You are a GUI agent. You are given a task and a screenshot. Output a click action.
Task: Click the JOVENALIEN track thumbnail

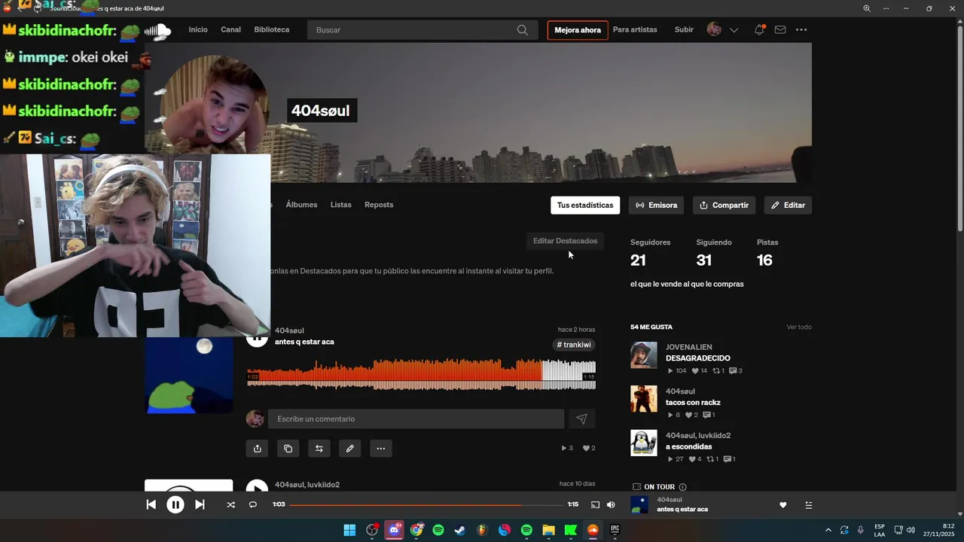[644, 355]
